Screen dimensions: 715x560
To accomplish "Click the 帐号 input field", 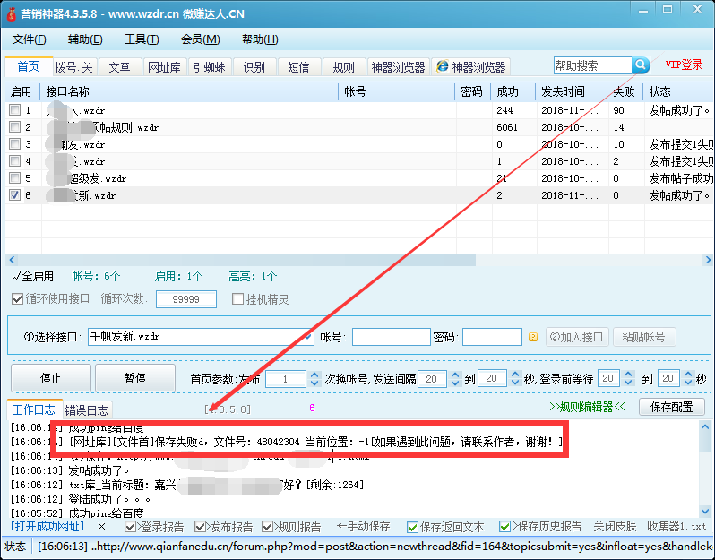I will (391, 337).
